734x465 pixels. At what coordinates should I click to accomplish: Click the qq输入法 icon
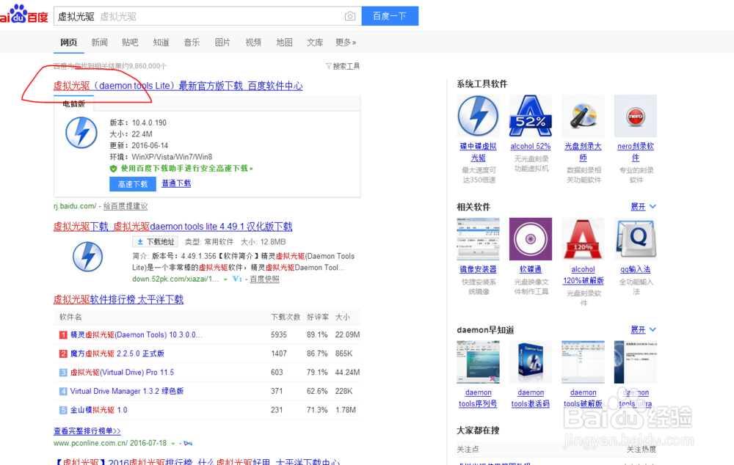pos(635,239)
